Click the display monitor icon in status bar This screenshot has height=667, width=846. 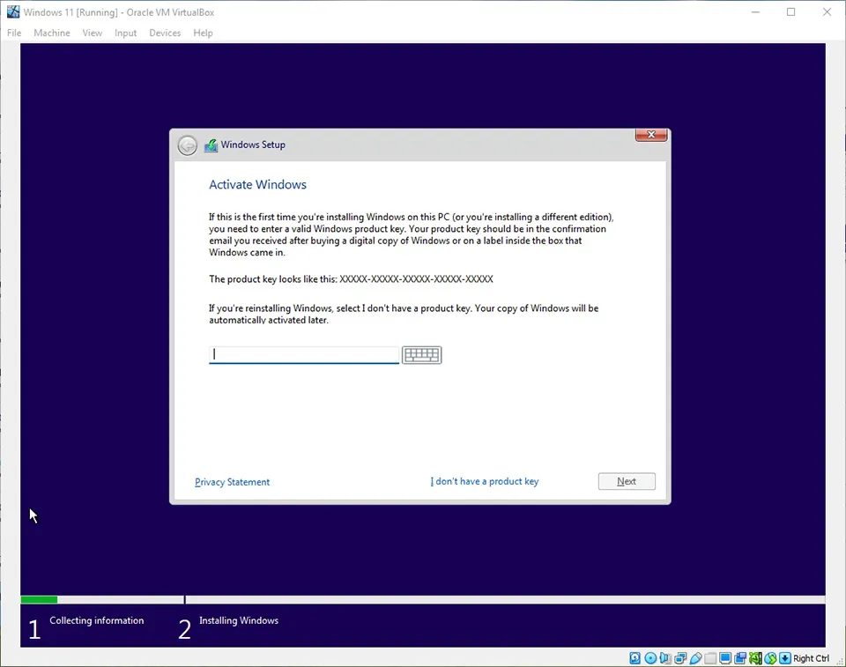(725, 658)
